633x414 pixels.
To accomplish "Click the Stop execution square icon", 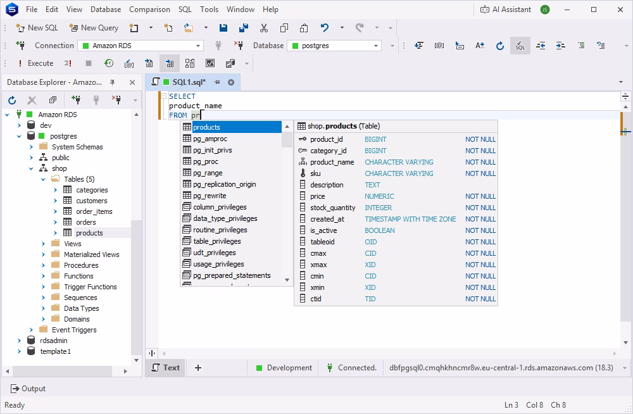I will 89,63.
